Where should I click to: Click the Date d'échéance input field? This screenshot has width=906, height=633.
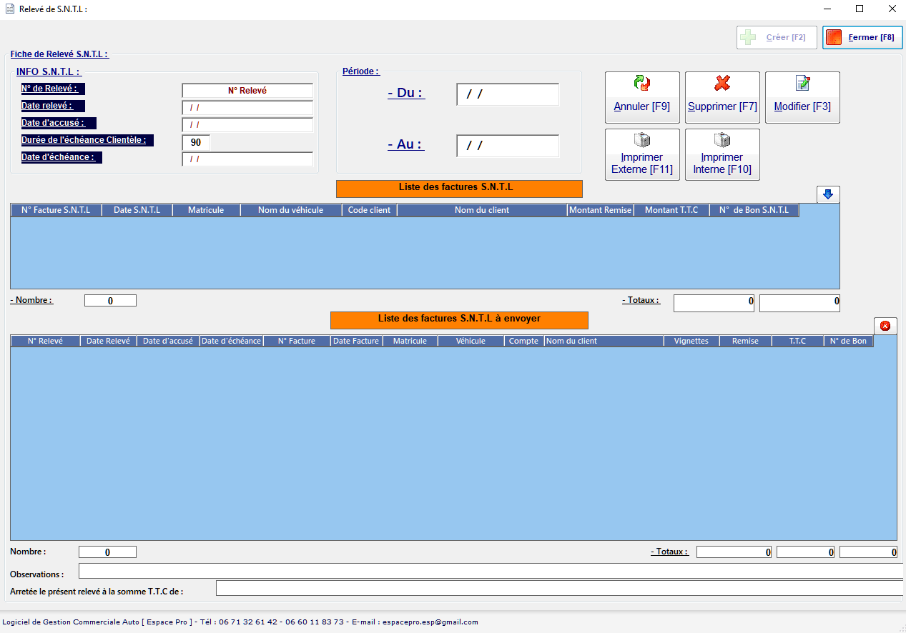(x=247, y=159)
